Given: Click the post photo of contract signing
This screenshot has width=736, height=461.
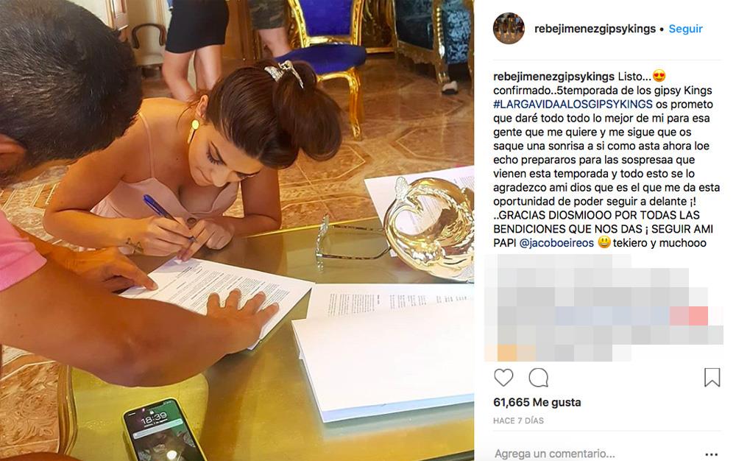Looking at the screenshot, I should coord(237,230).
